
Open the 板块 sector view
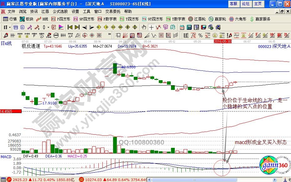click(27, 19)
